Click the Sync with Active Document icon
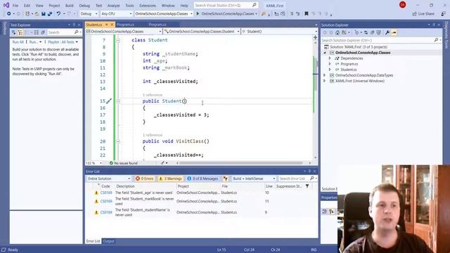The image size is (450, 253). point(366,32)
